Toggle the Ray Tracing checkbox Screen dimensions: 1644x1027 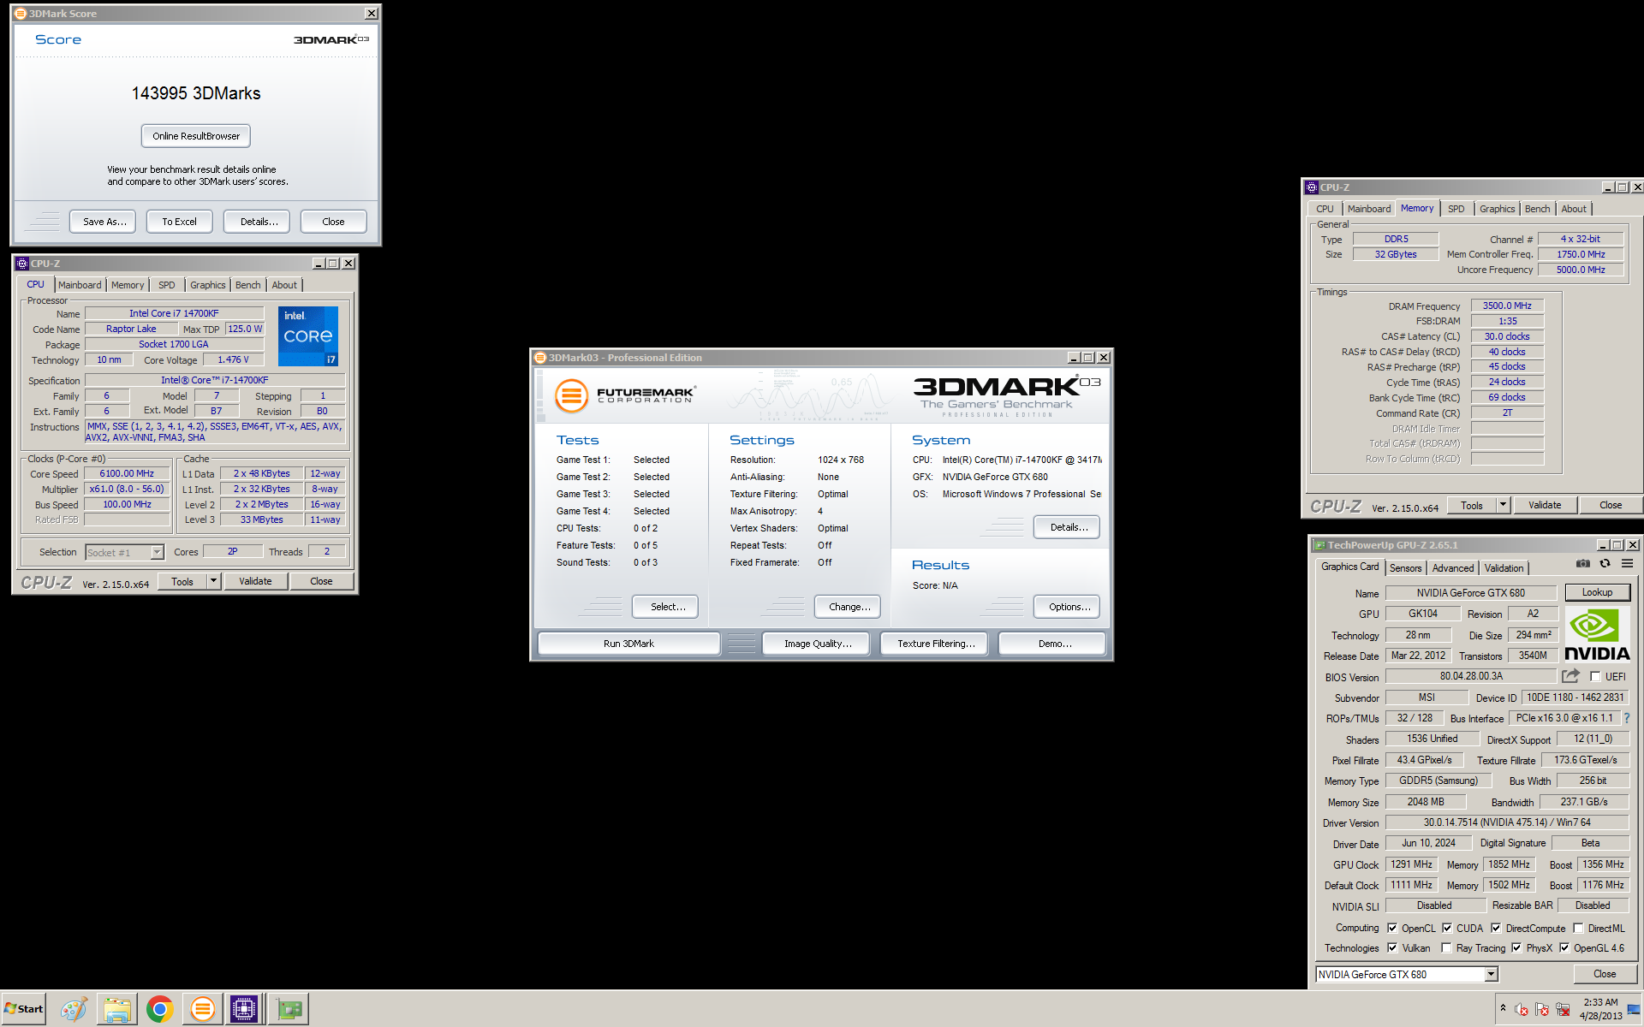pos(1446,947)
